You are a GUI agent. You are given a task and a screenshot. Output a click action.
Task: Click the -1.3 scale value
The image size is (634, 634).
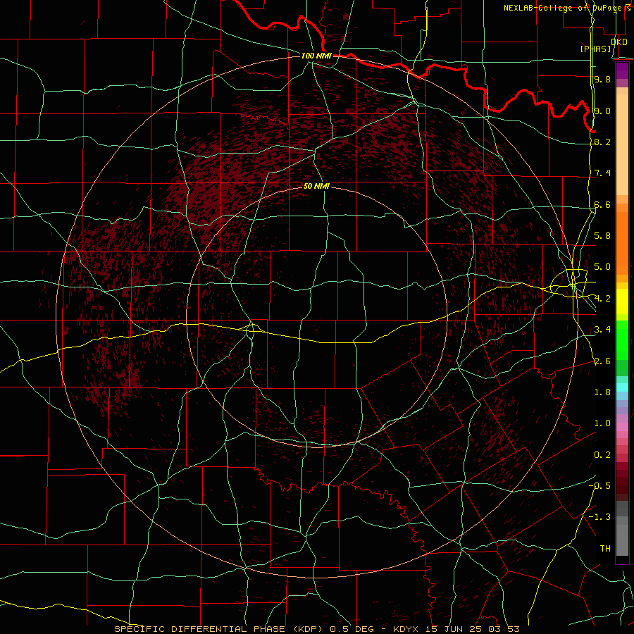tap(599, 517)
